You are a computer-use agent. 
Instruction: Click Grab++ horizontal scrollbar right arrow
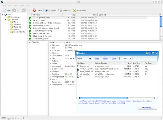pos(156,98)
